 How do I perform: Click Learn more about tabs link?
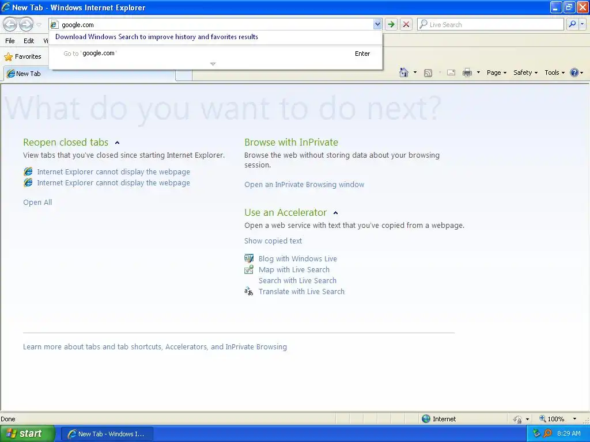(154, 347)
